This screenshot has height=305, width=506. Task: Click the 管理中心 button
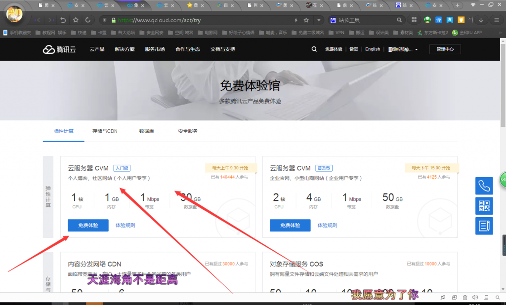click(x=445, y=49)
